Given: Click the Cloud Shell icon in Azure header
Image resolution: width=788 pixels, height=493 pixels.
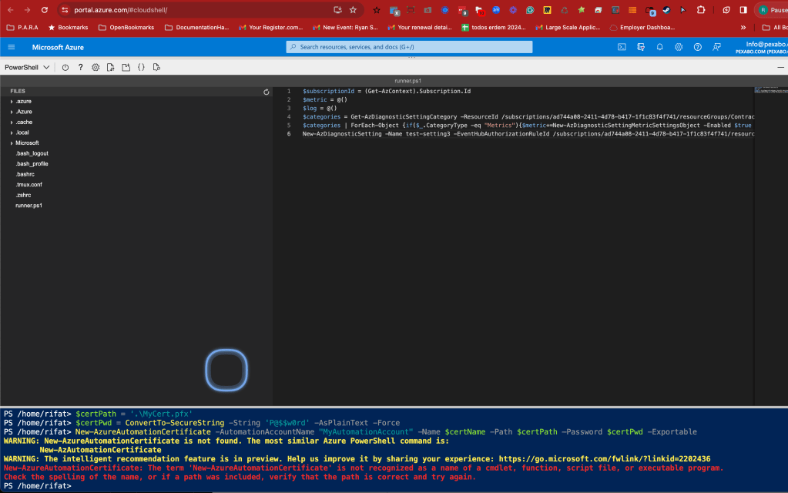Looking at the screenshot, I should tap(622, 47).
